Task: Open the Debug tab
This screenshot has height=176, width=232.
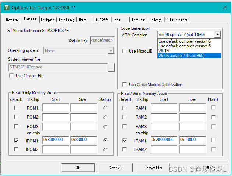Action: (155, 20)
